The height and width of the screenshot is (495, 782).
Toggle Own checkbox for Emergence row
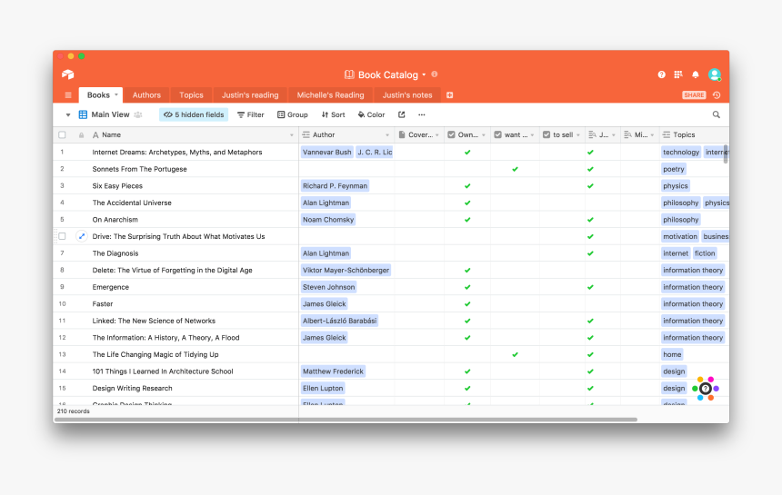pos(467,287)
